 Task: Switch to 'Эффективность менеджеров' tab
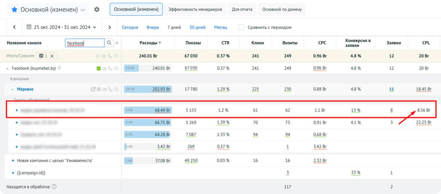pos(195,10)
